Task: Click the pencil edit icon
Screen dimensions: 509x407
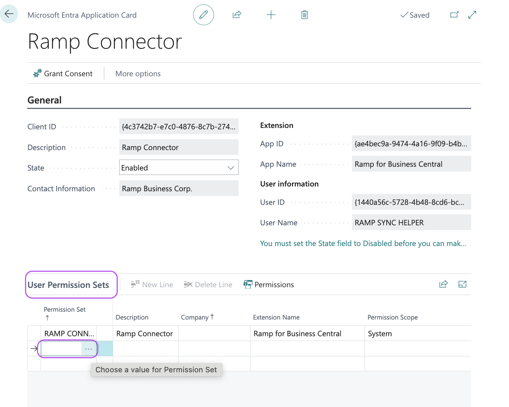Action: [x=203, y=15]
